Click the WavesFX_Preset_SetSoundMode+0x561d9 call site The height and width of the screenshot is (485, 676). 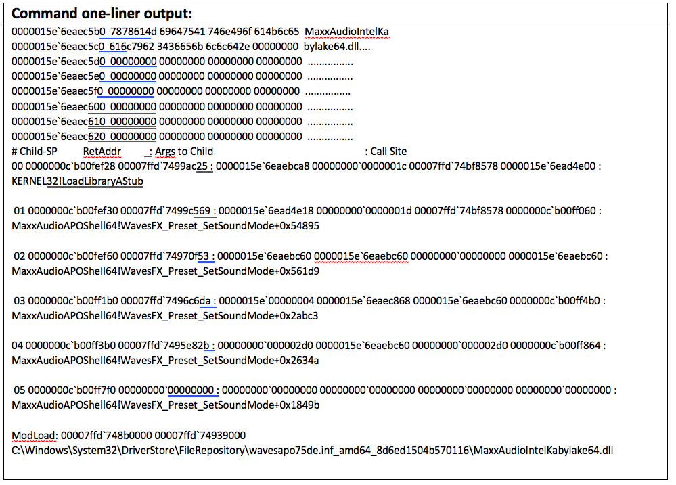166,271
